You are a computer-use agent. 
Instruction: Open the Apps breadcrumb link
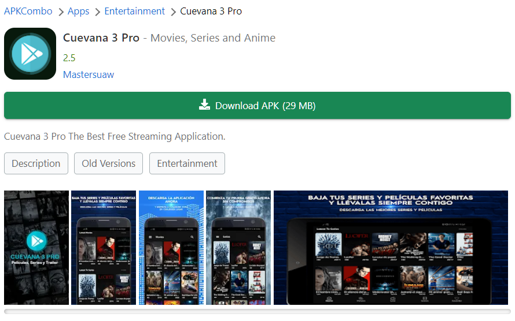coord(78,11)
